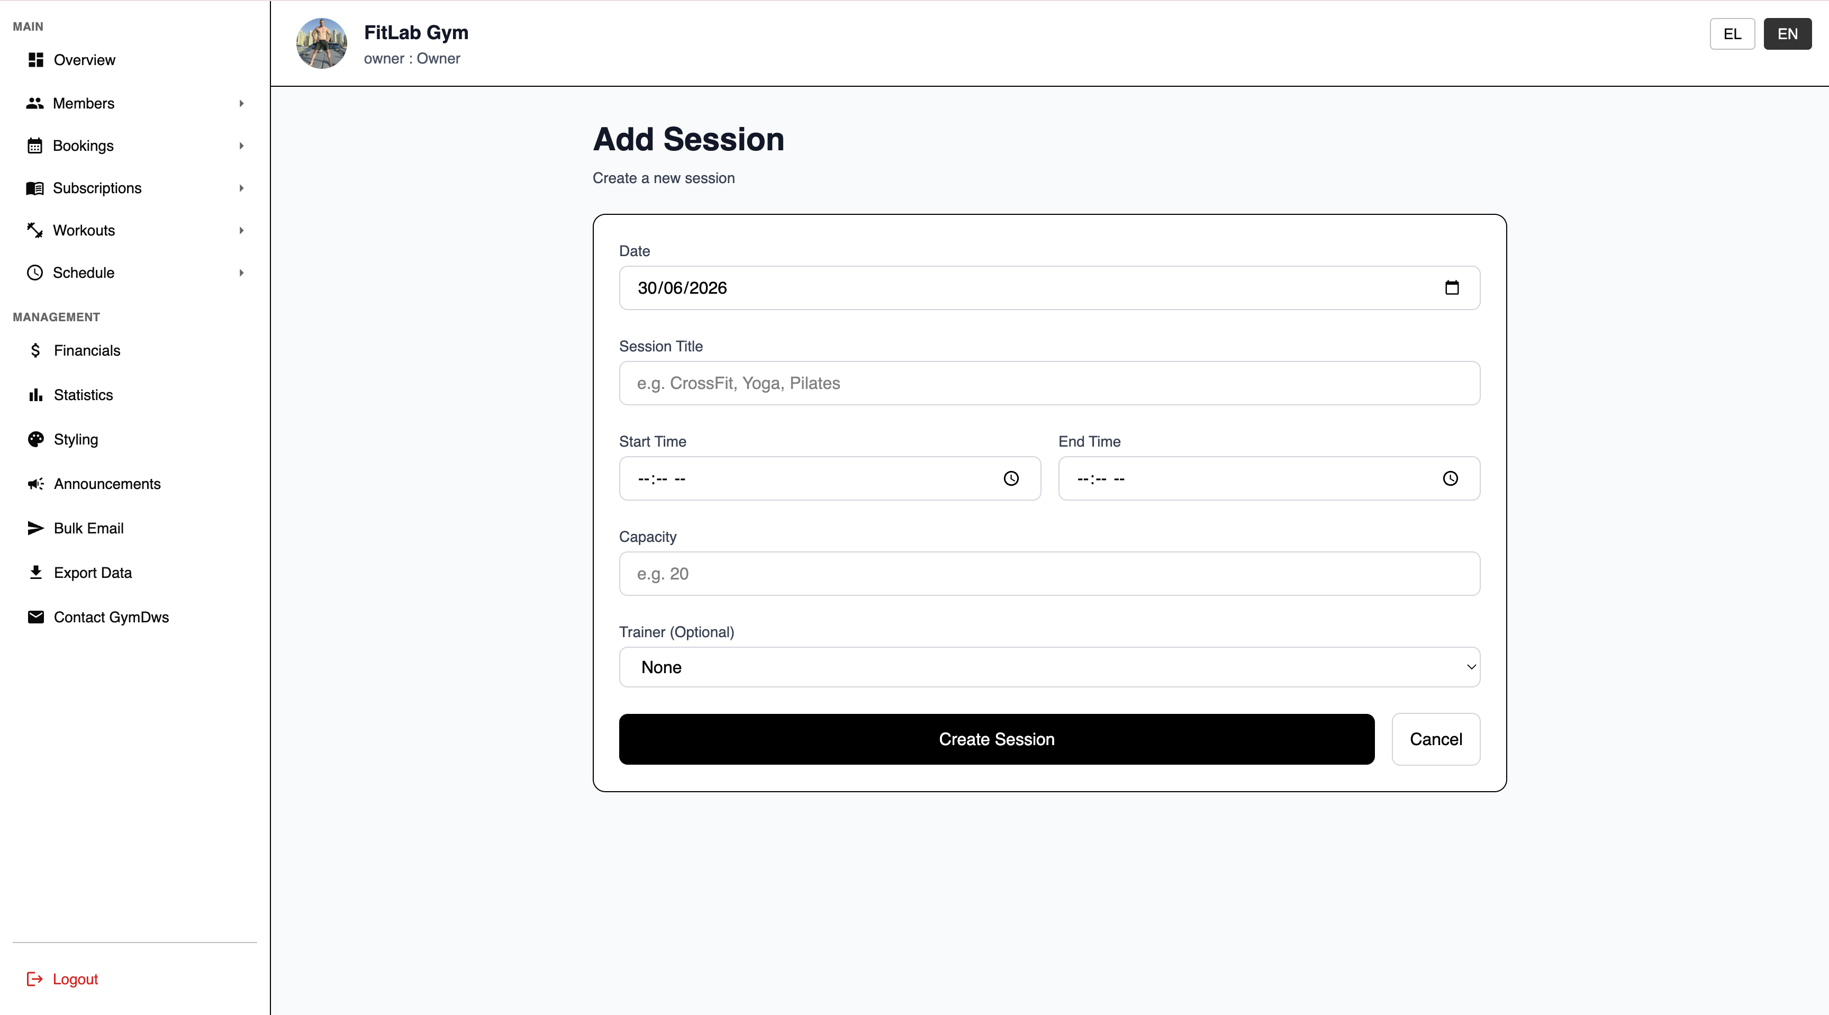
Task: Open the Statistics page
Action: (83, 395)
